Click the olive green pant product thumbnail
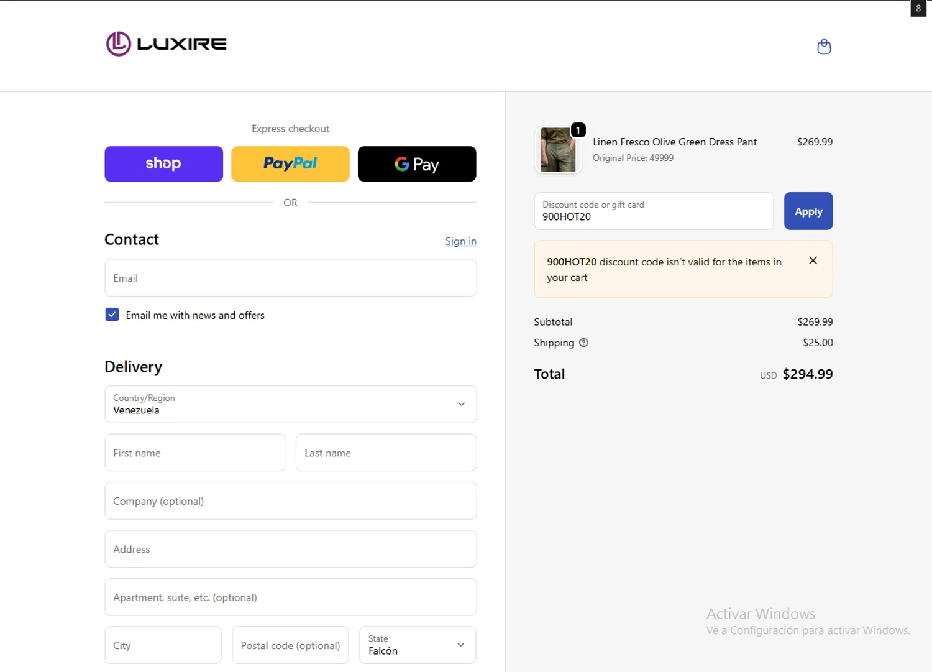Screen dimensions: 932x672 pyautogui.click(x=558, y=150)
